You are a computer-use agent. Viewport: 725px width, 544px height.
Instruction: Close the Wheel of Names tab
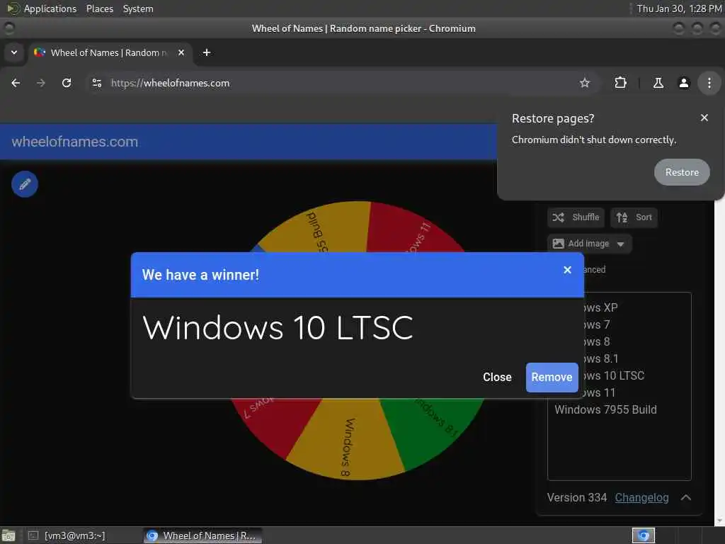click(181, 52)
